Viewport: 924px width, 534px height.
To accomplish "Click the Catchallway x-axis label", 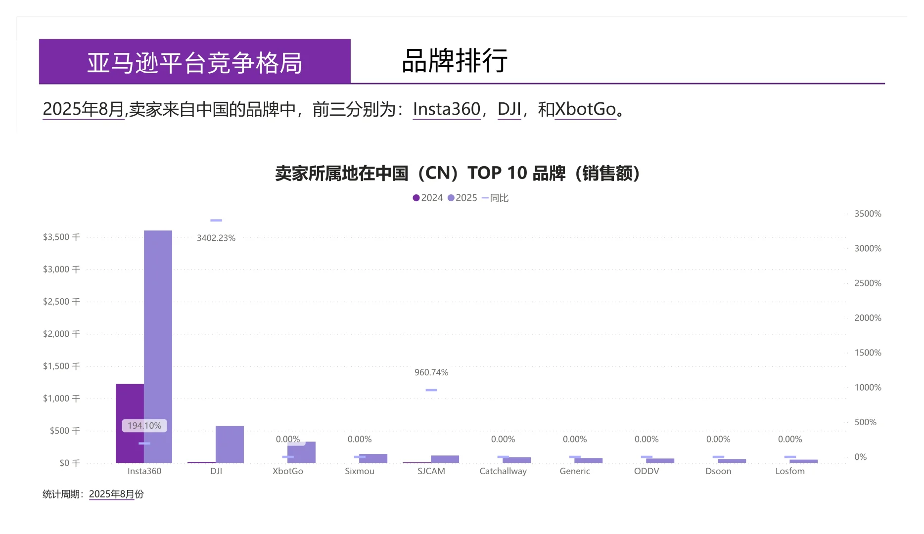I will 503,471.
